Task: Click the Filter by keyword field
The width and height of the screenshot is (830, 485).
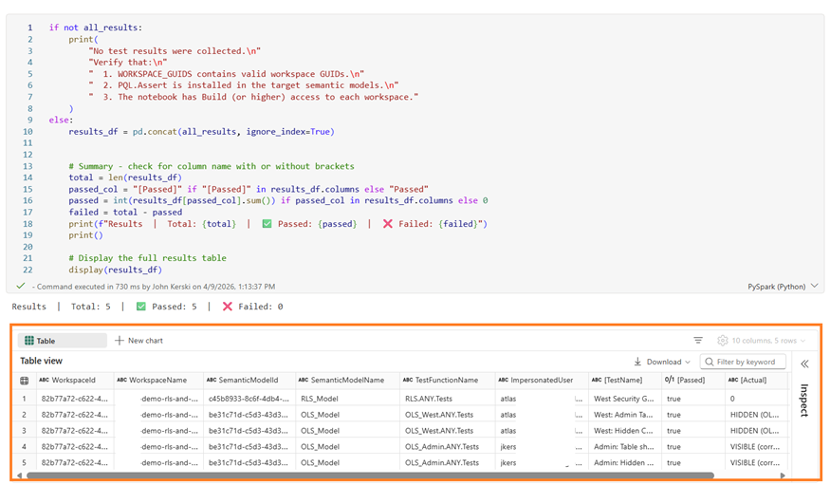Action: (x=743, y=362)
